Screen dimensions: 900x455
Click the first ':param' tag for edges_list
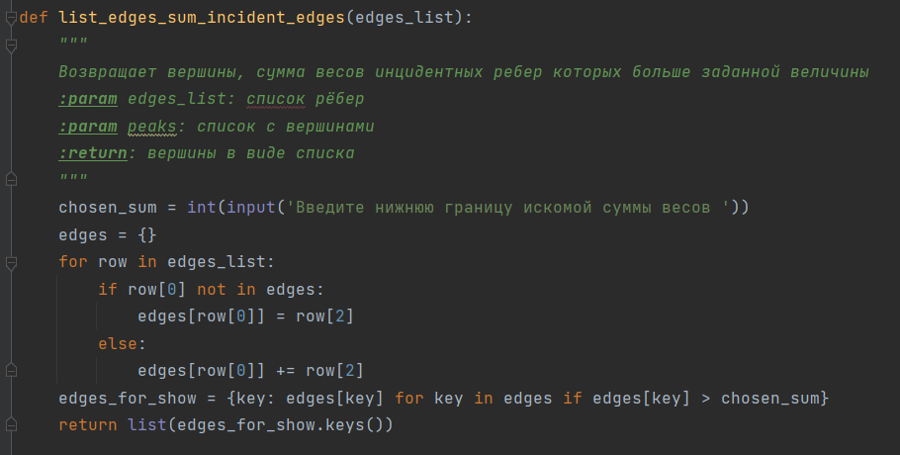pos(88,99)
